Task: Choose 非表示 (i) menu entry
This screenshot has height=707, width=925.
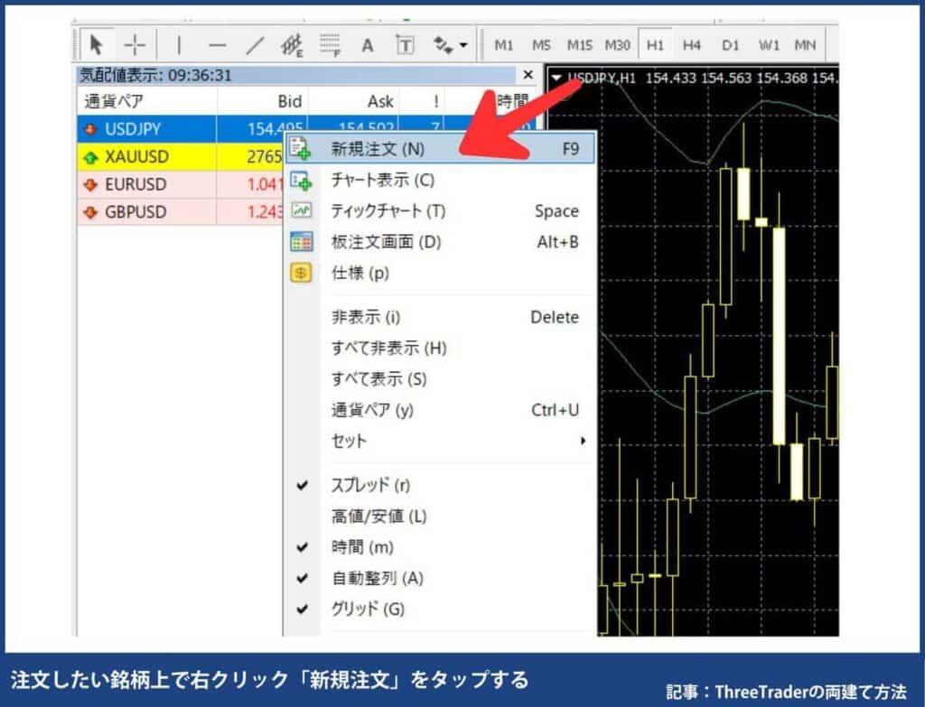Action: [x=440, y=317]
